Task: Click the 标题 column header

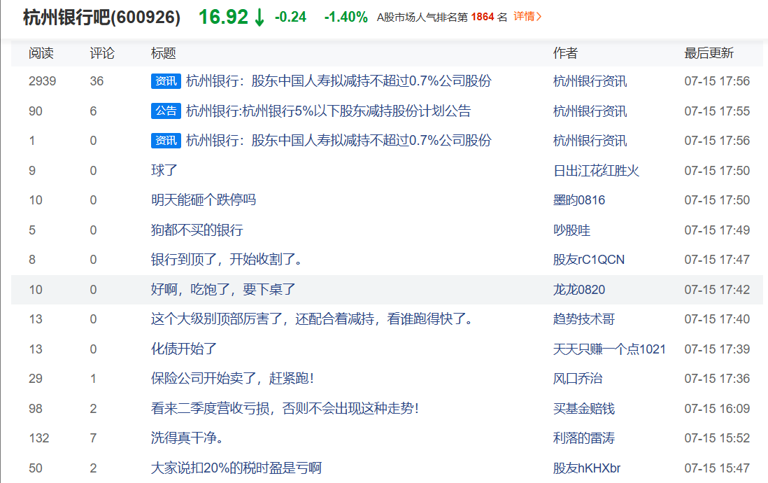Action: (163, 53)
